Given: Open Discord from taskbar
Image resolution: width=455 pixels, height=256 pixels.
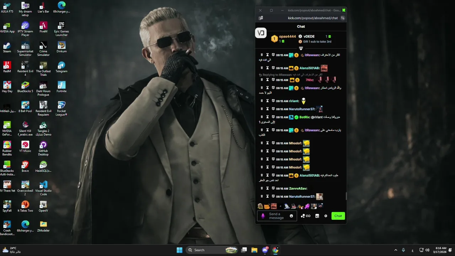Looking at the screenshot, I should (x=265, y=250).
